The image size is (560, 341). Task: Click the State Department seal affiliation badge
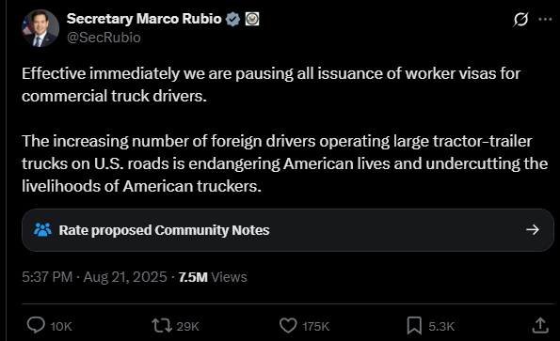[252, 19]
